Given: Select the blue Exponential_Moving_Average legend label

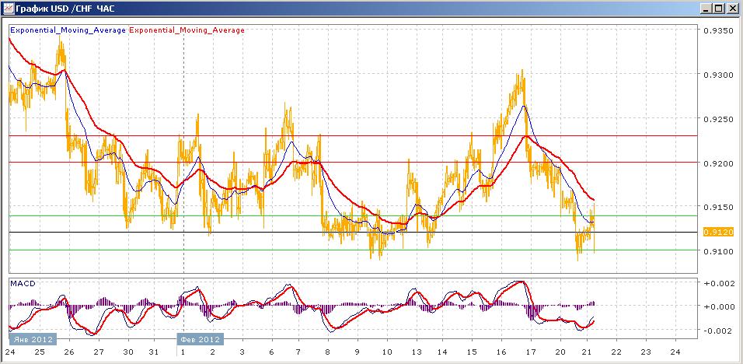Looking at the screenshot, I should 68,30.
